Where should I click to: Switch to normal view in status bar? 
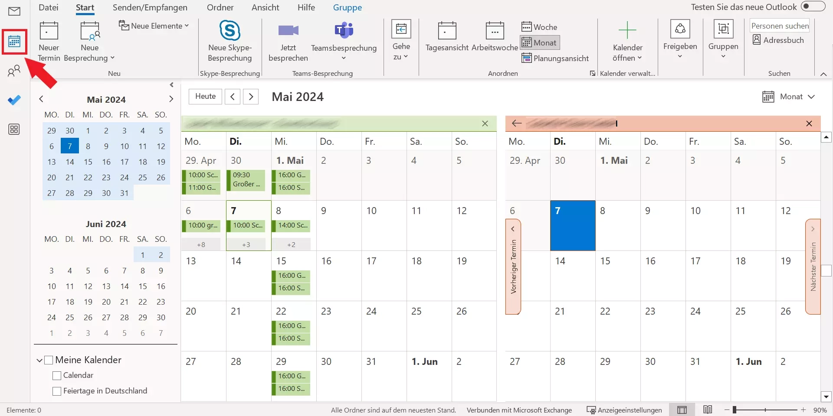(682, 410)
